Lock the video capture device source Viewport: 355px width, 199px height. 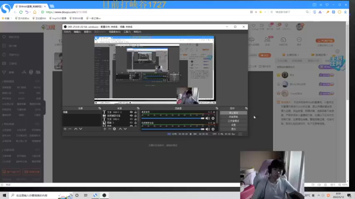click(x=135, y=115)
